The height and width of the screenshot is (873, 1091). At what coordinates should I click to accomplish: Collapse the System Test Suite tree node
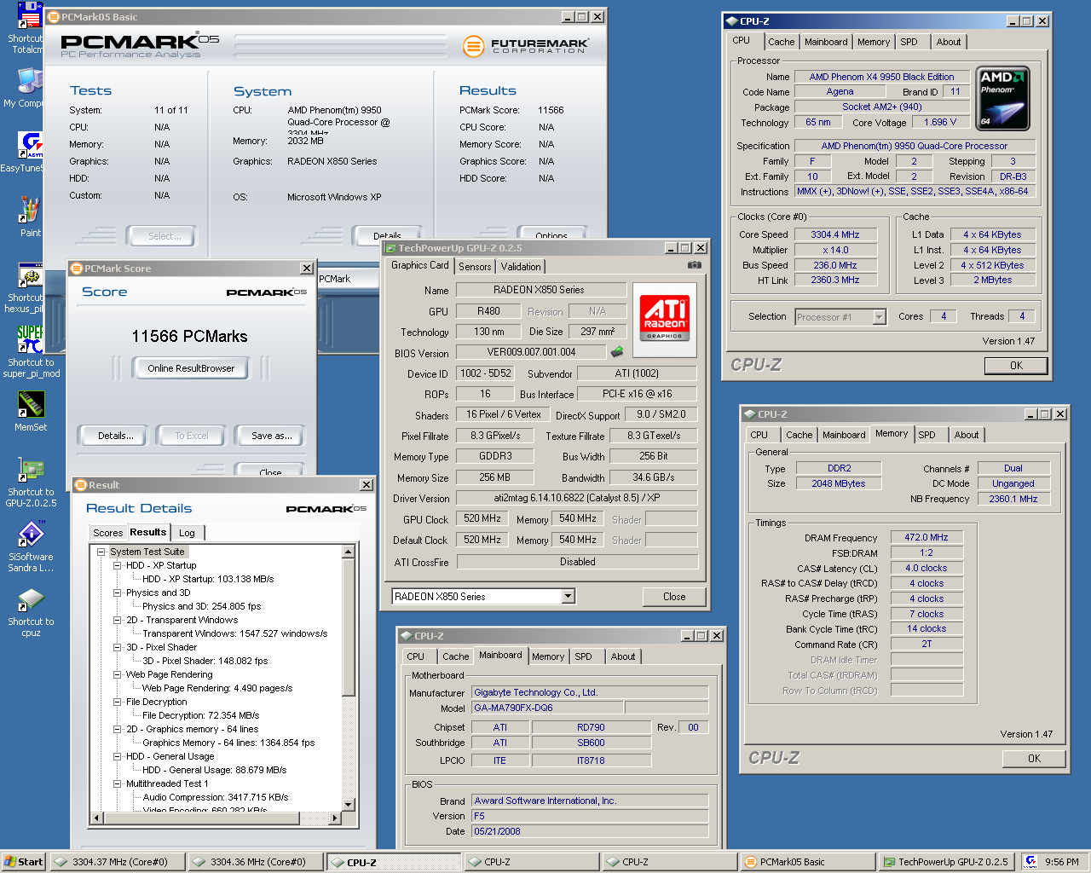(x=101, y=552)
